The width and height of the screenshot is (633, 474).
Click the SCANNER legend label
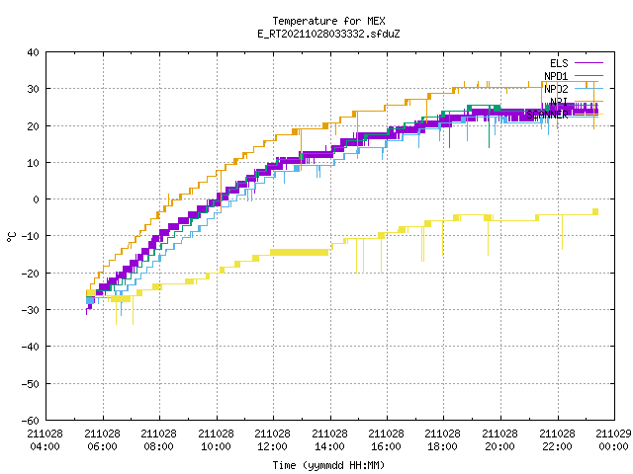click(x=547, y=115)
